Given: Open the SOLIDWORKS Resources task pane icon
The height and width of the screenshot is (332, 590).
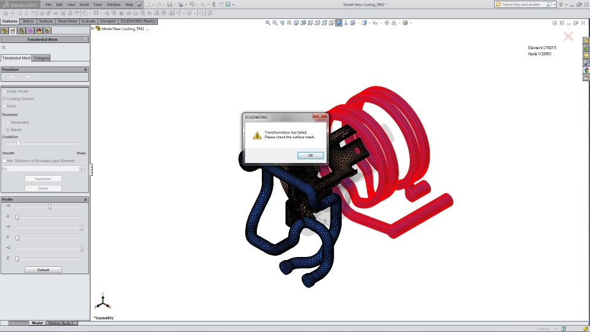Looking at the screenshot, I should point(586,41).
